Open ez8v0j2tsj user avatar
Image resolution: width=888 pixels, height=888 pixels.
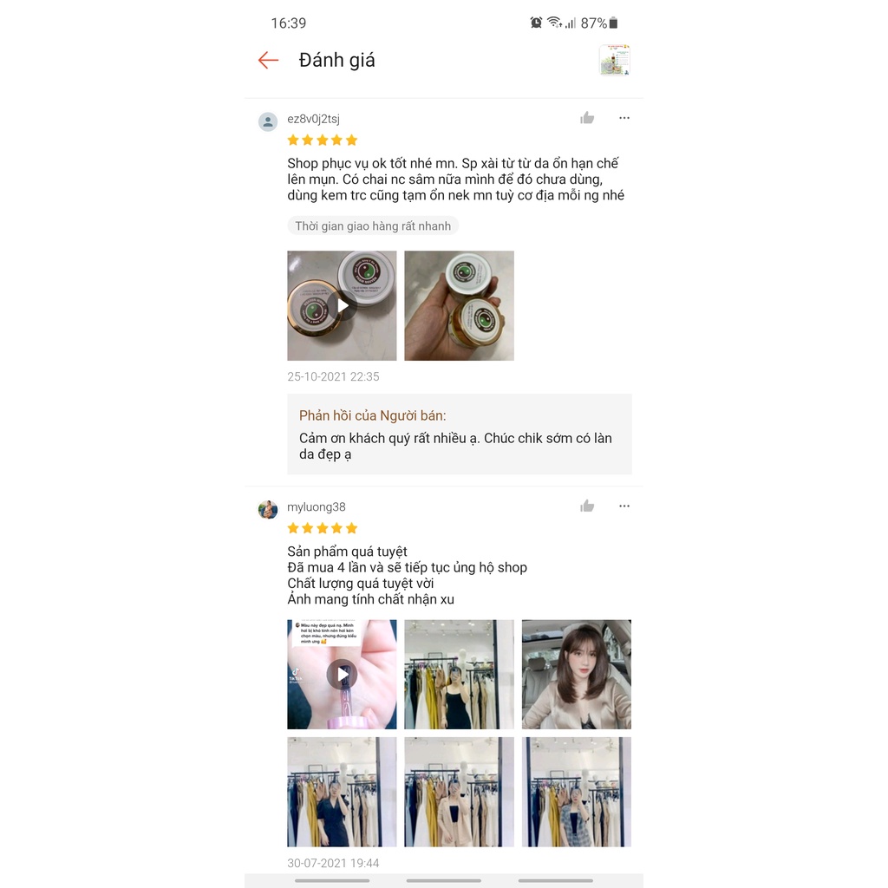(268, 121)
